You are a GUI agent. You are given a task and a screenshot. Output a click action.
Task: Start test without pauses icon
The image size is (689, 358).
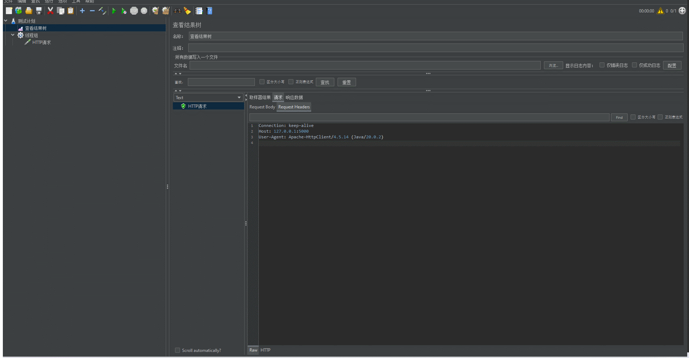pos(124,11)
